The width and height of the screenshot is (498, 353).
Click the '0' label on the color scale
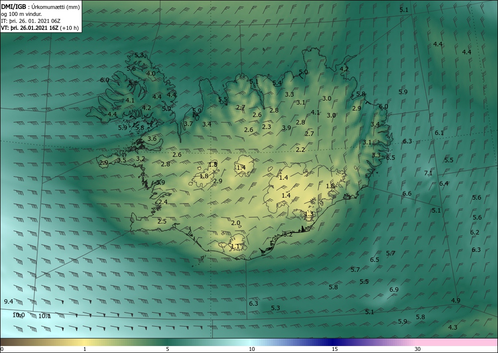pyautogui.click(x=2, y=350)
